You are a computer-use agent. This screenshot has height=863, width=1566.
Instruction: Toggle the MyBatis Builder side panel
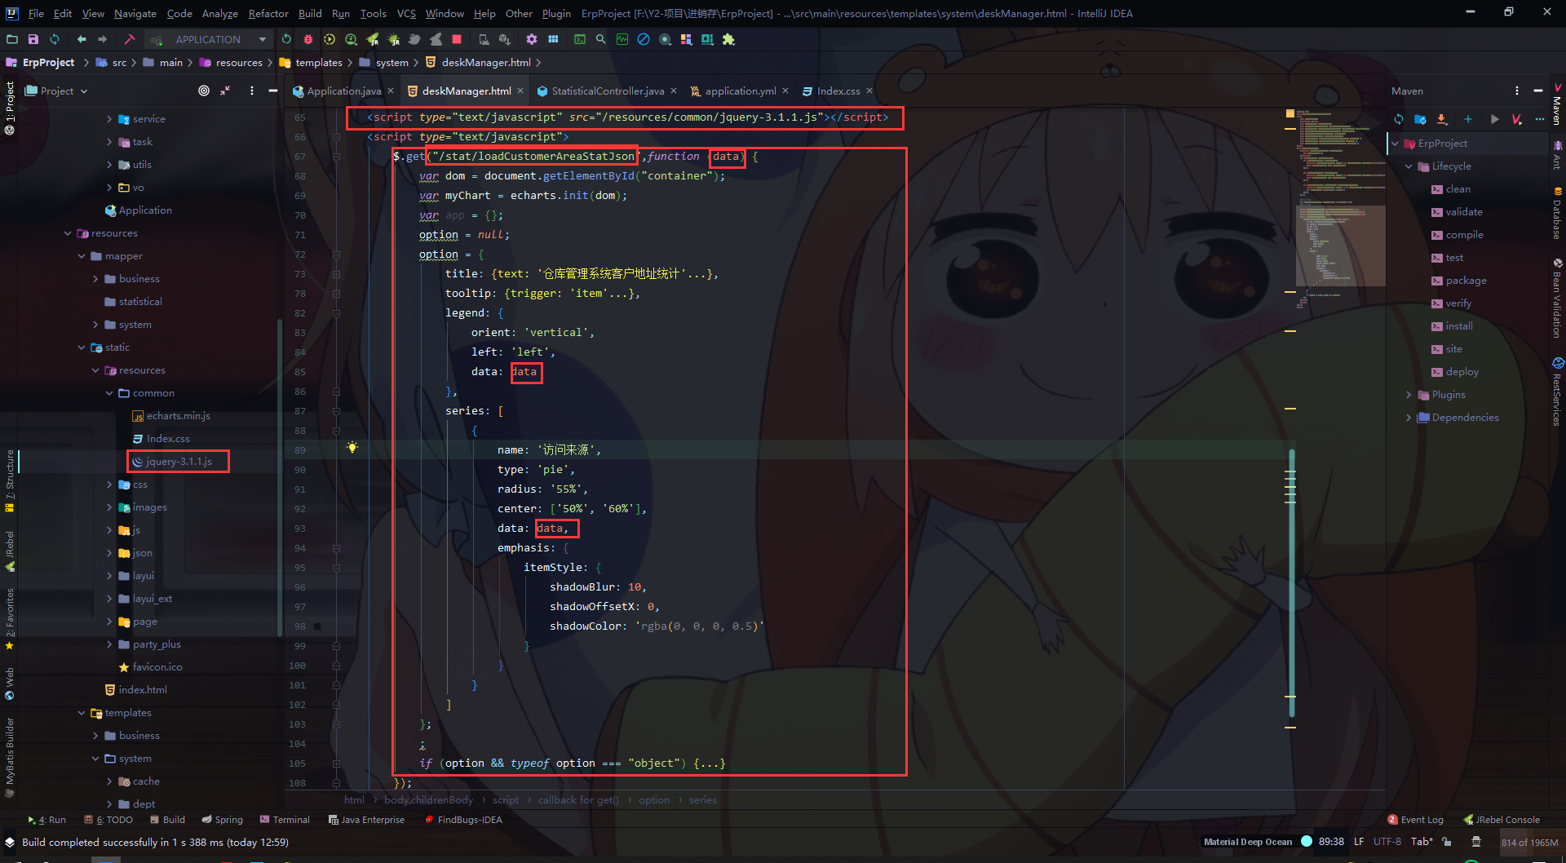(10, 757)
